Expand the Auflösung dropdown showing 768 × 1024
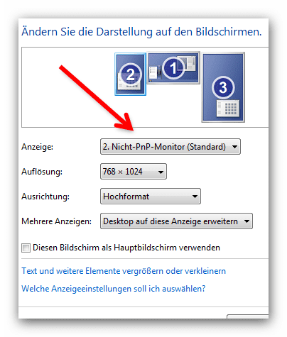Image resolution: width=287 pixels, height=337 pixels. click(x=134, y=172)
